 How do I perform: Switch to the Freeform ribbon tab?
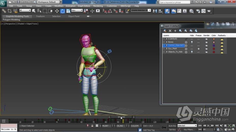tap(40, 16)
